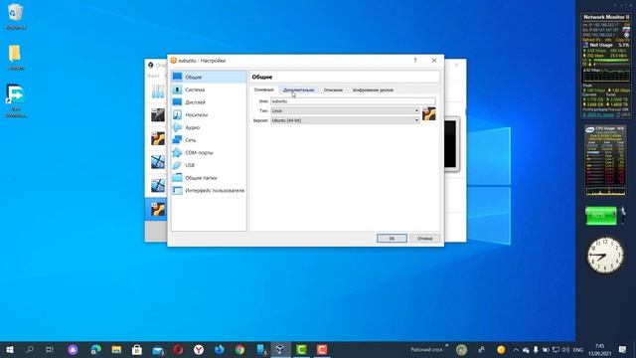The height and width of the screenshot is (358, 636).
Task: Click the green Camtasia taskbar icon
Action: pos(301,349)
